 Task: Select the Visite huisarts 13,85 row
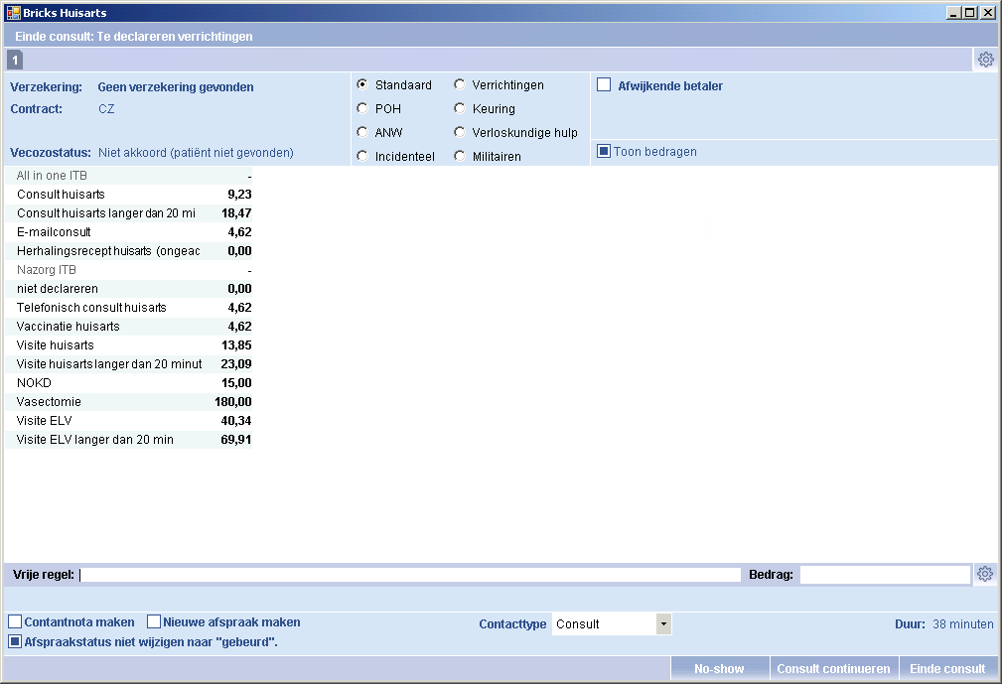tap(128, 344)
